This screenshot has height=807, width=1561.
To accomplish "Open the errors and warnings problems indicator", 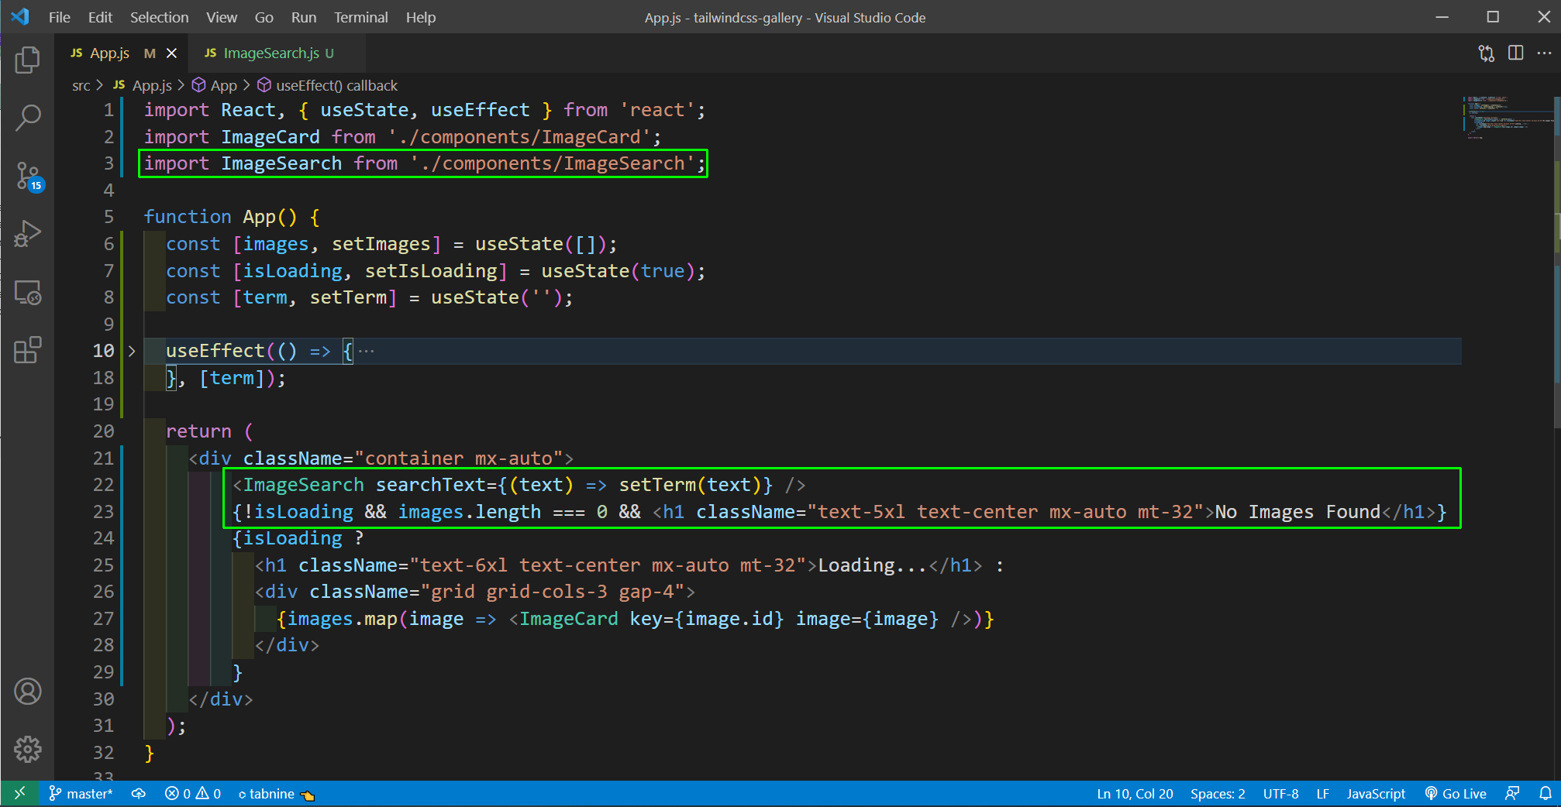I will click(x=193, y=794).
